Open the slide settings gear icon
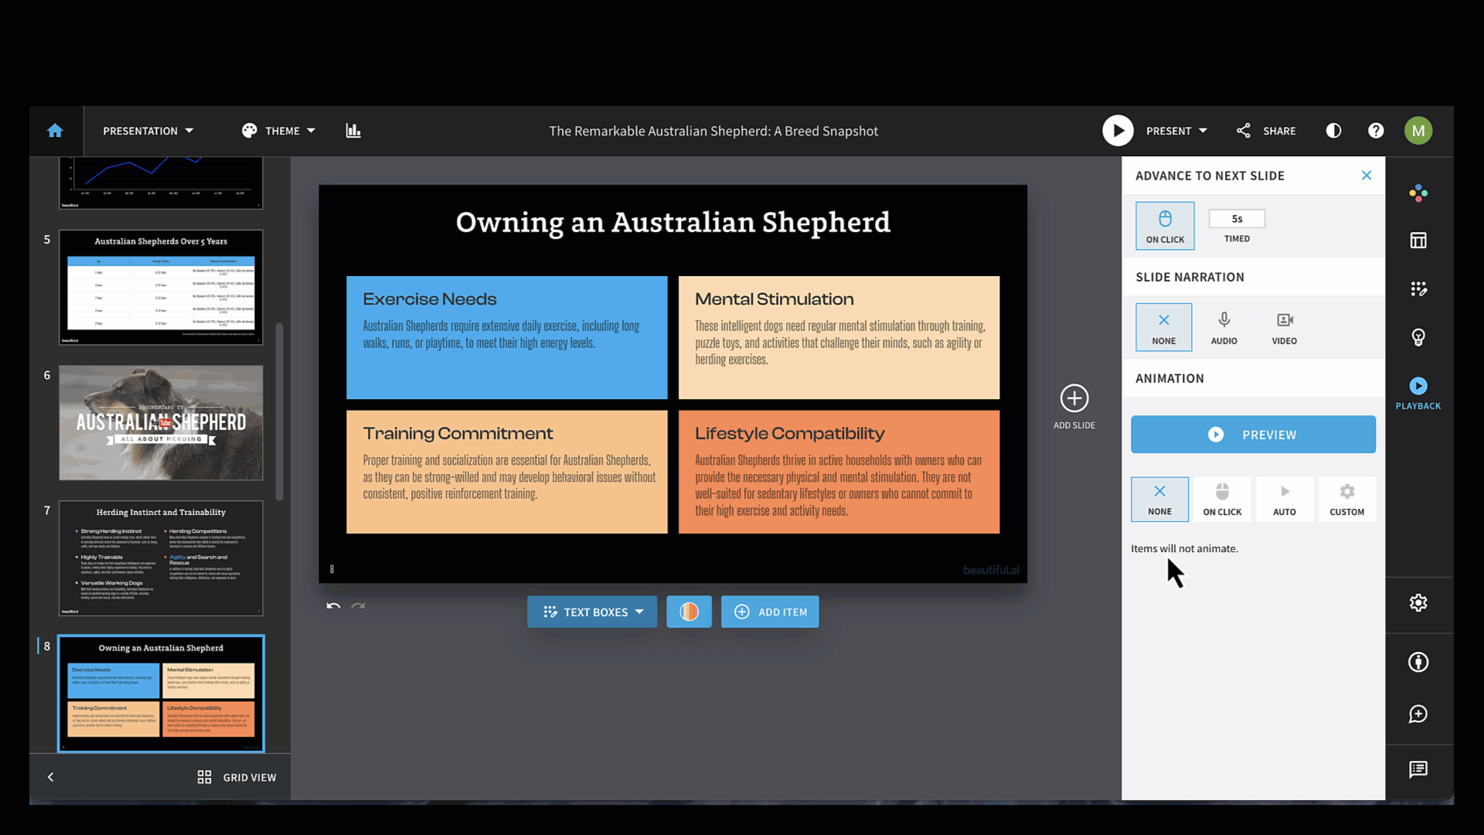 [1418, 602]
